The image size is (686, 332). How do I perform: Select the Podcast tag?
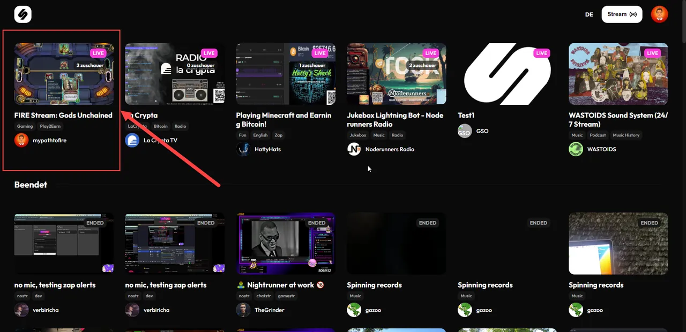pos(598,135)
